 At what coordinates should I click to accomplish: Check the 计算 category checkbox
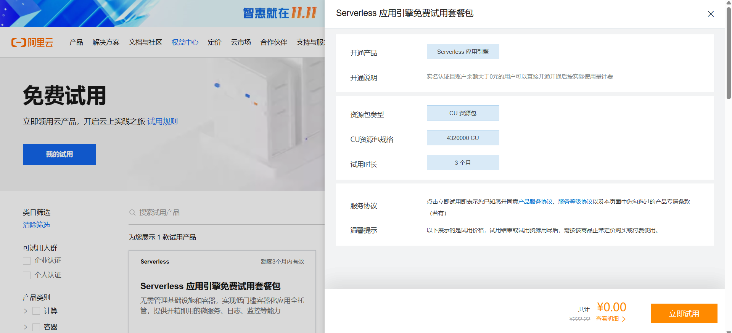36,311
